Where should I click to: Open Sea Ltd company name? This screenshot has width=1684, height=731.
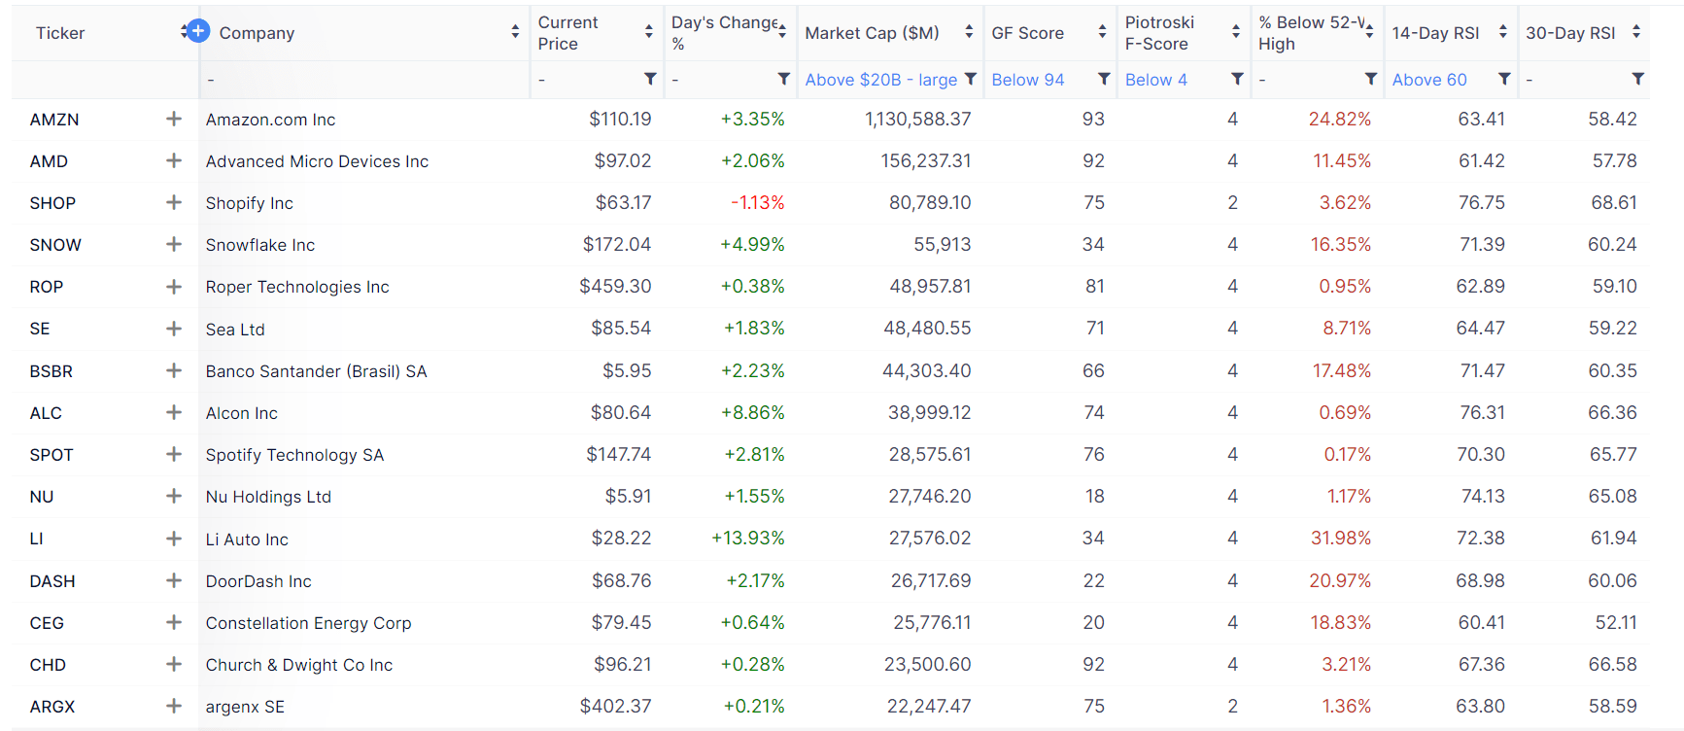pyautogui.click(x=235, y=330)
